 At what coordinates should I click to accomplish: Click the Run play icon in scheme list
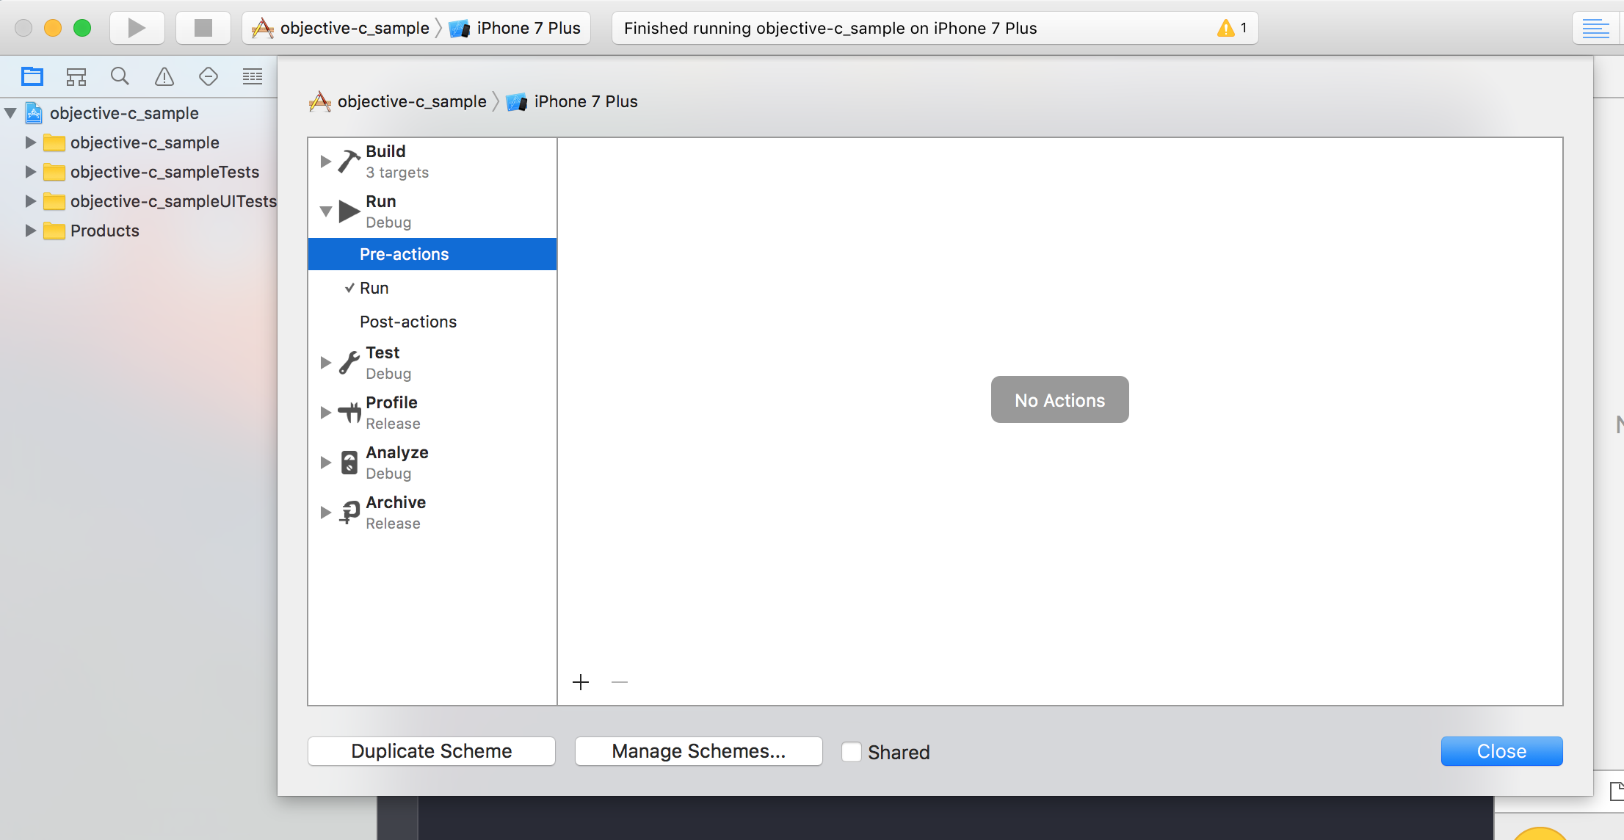pos(349,211)
